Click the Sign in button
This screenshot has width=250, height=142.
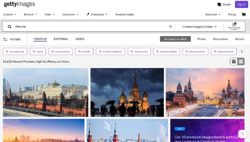241,4
